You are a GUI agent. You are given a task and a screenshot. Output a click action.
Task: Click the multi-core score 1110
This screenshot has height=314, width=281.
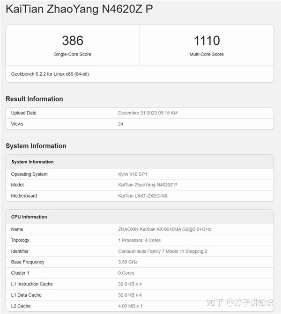tap(207, 41)
